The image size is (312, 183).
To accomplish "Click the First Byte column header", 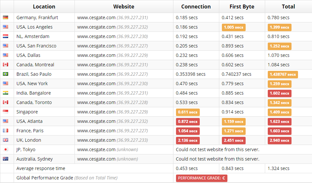I will tap(242, 7).
